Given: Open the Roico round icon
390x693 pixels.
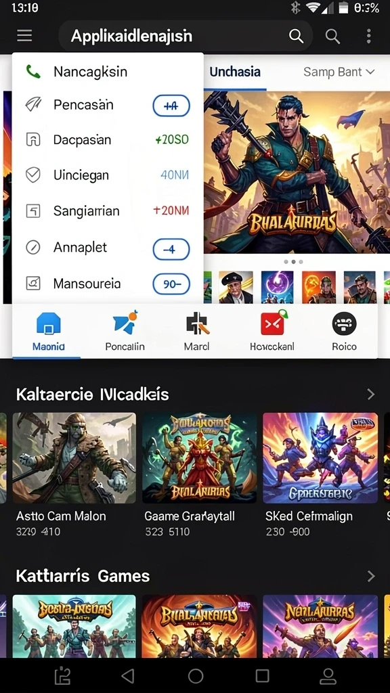Looking at the screenshot, I should (344, 323).
